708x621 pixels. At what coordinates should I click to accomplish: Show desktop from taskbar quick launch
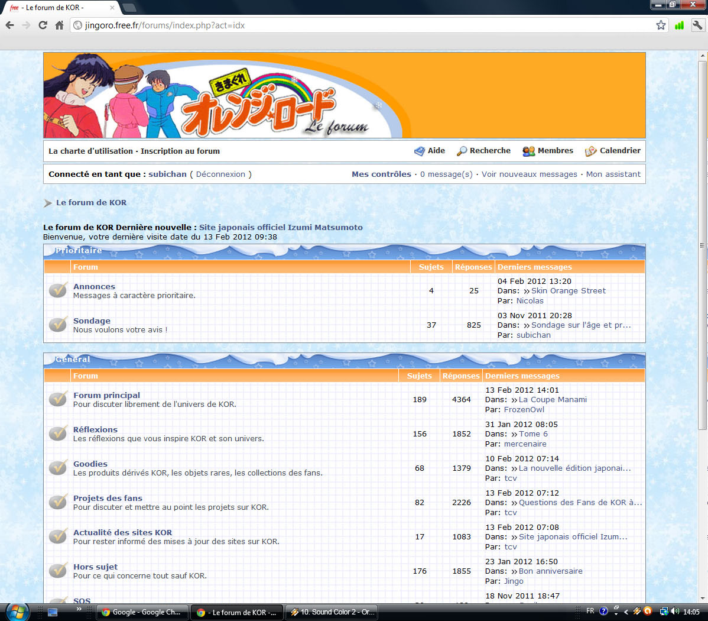pyautogui.click(x=53, y=612)
